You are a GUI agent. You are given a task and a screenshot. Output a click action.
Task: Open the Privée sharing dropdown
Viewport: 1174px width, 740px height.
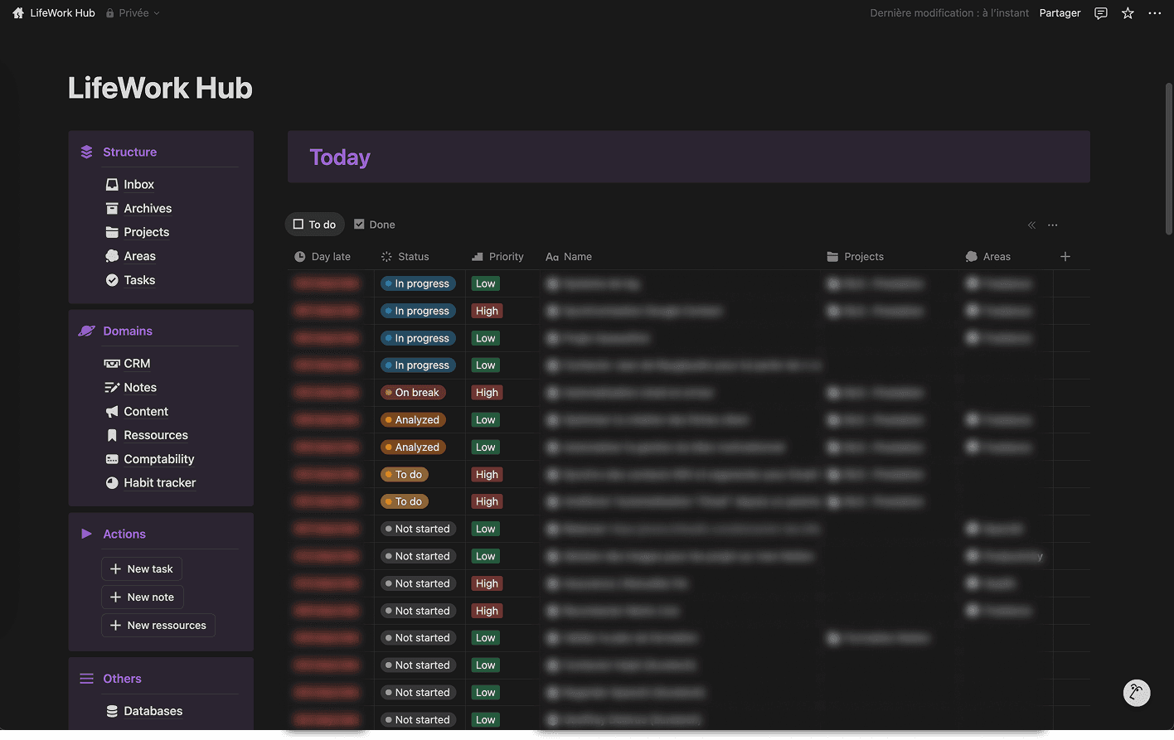pos(133,13)
